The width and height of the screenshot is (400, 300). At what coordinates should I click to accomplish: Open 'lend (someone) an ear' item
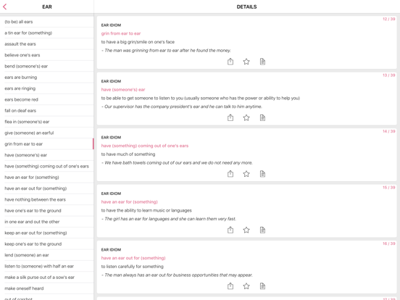[47, 255]
